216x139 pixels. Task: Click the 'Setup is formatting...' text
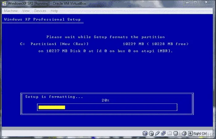(x=54, y=97)
